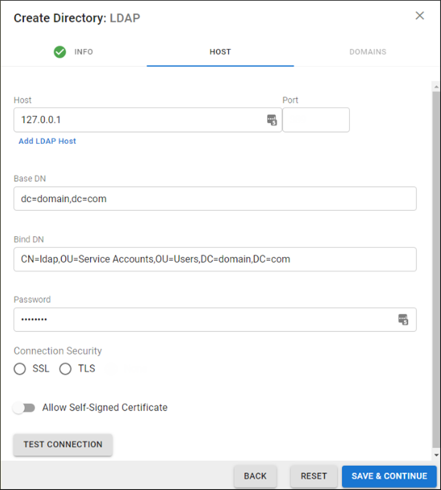Focus the Port input field
441x490 pixels.
316,120
